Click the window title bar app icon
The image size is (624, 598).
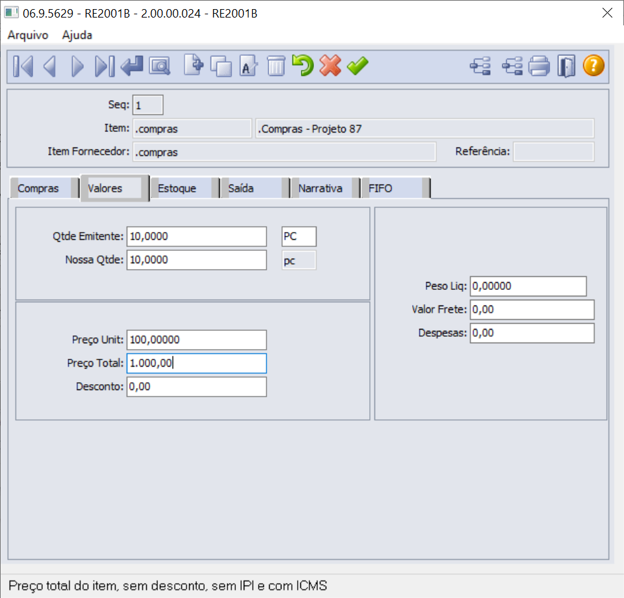[x=11, y=13]
